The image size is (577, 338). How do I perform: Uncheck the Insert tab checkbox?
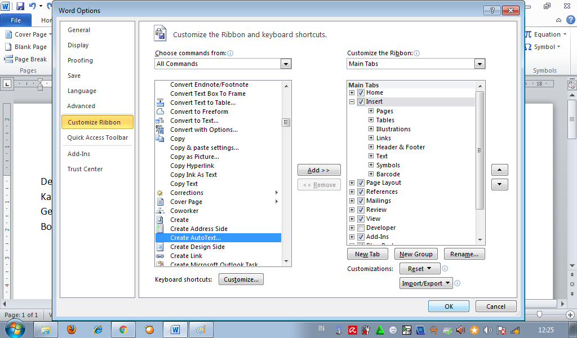coord(361,102)
